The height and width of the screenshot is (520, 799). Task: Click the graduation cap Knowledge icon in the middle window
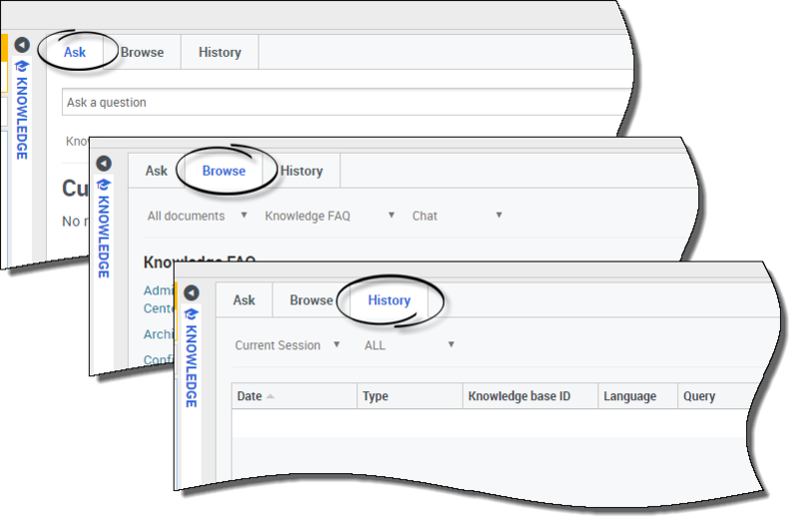tap(104, 185)
